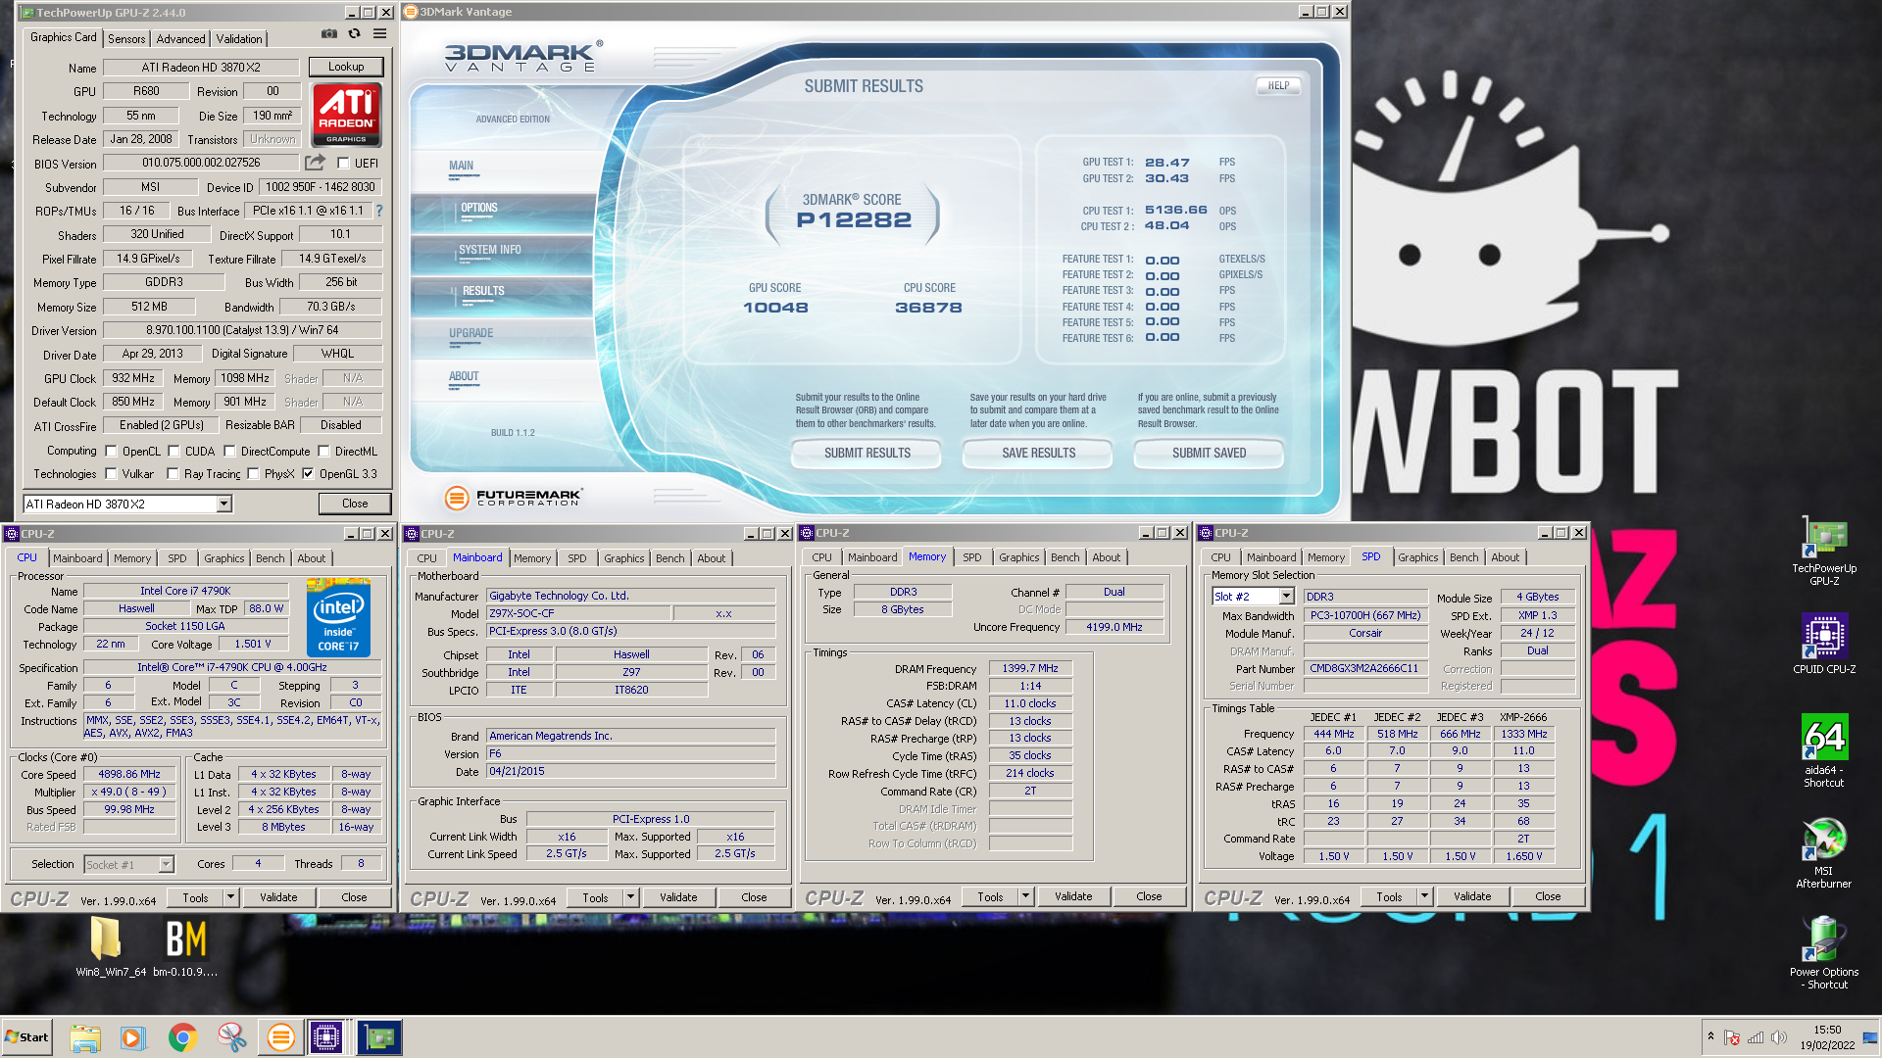The image size is (1882, 1058).
Task: Toggle the CUDA checkbox
Action: [x=173, y=452]
